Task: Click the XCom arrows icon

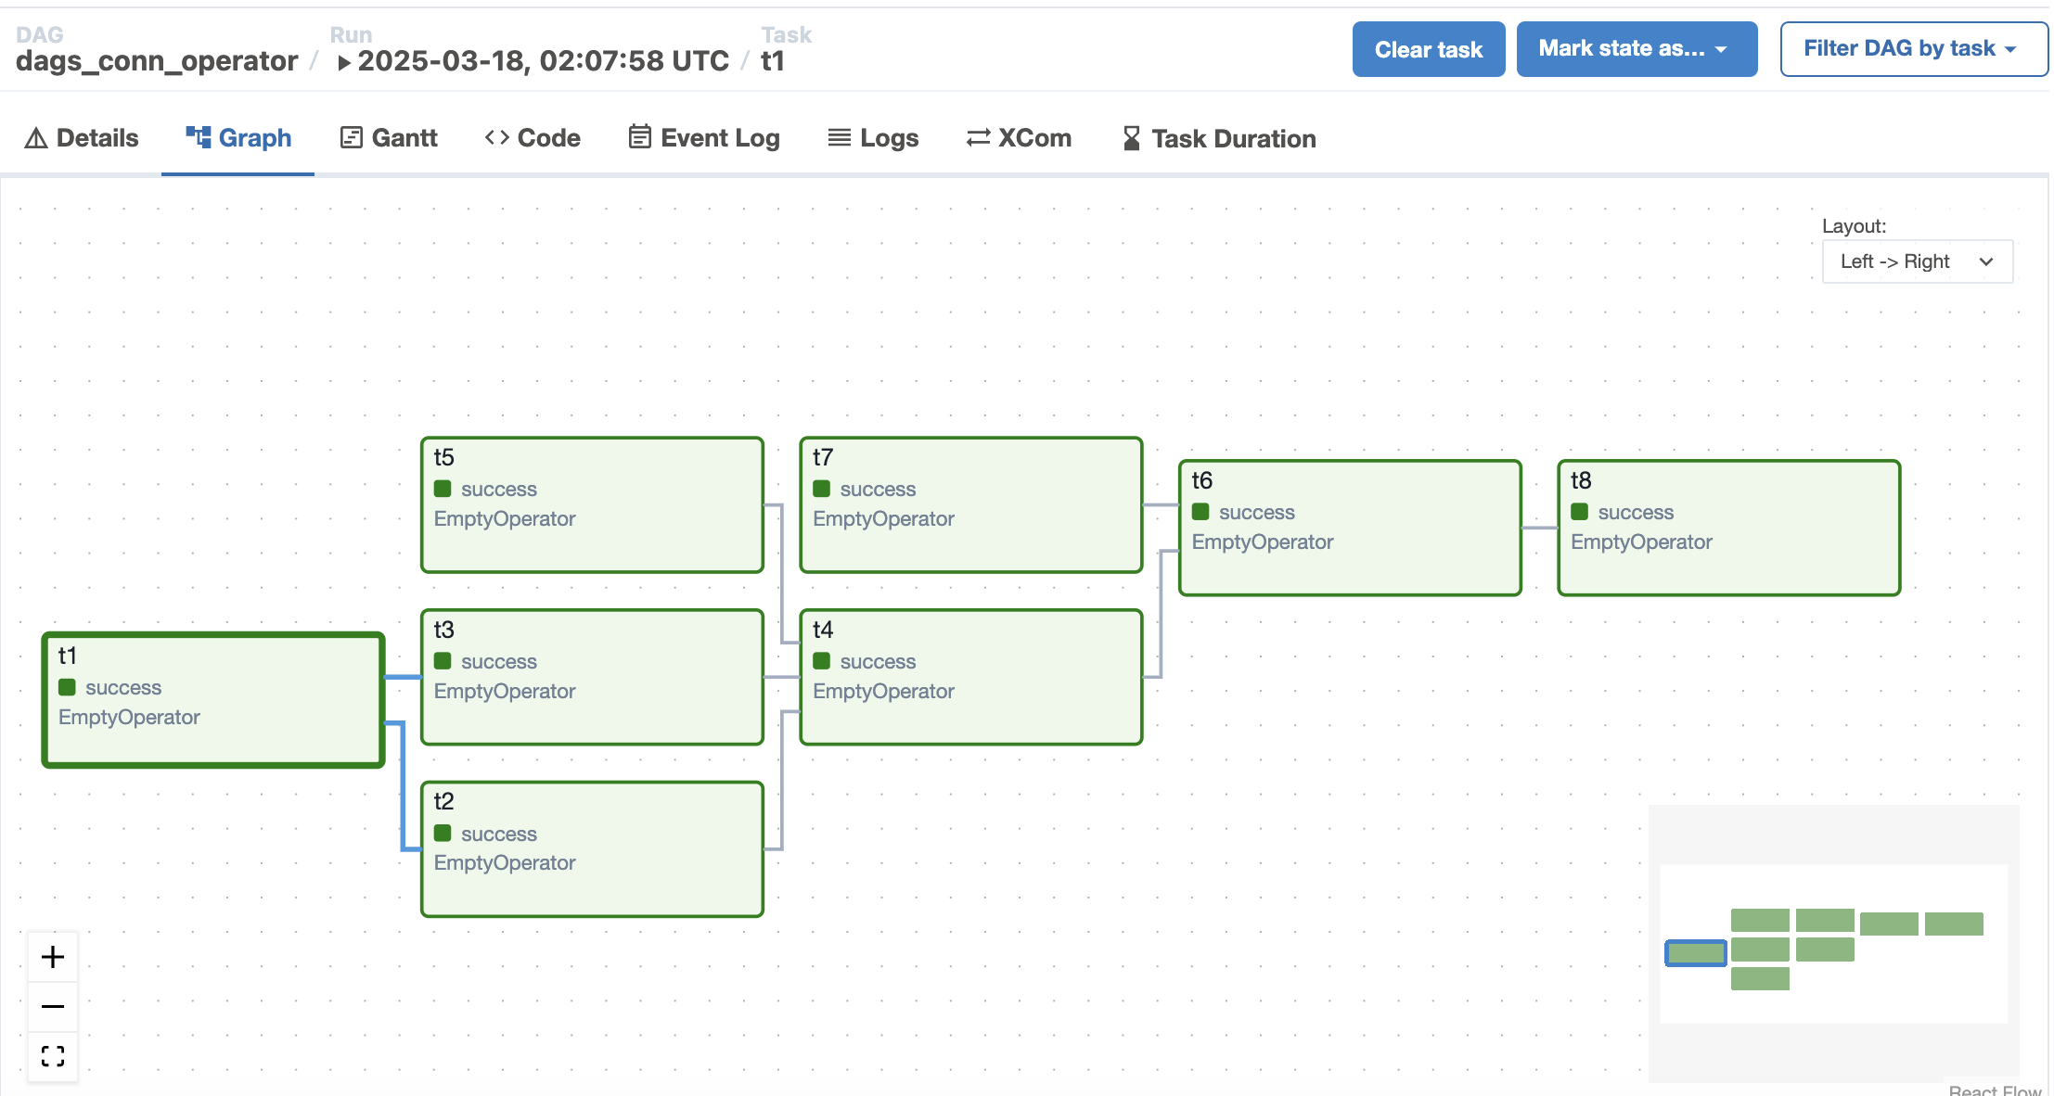Action: pyautogui.click(x=978, y=138)
